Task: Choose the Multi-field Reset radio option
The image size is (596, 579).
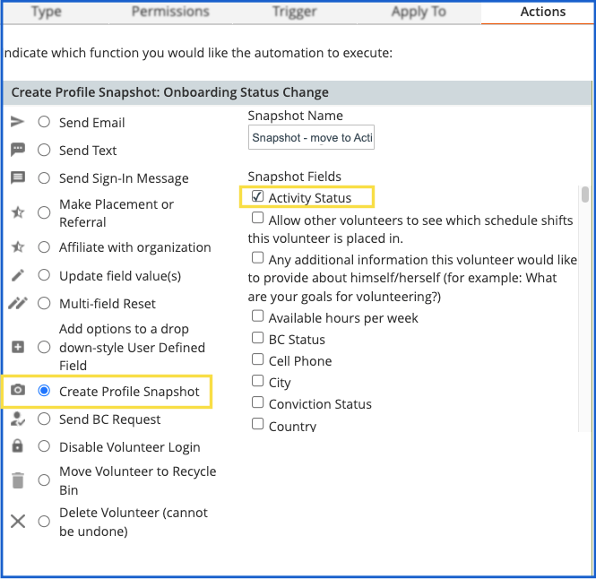Action: (44, 303)
